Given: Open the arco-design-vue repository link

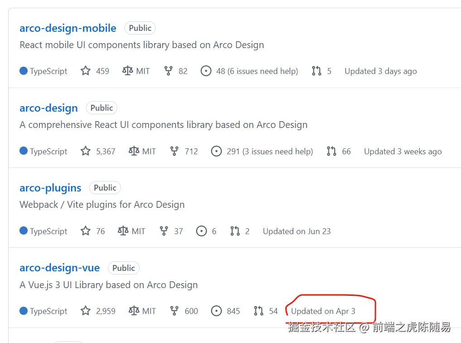Looking at the screenshot, I should (59, 268).
